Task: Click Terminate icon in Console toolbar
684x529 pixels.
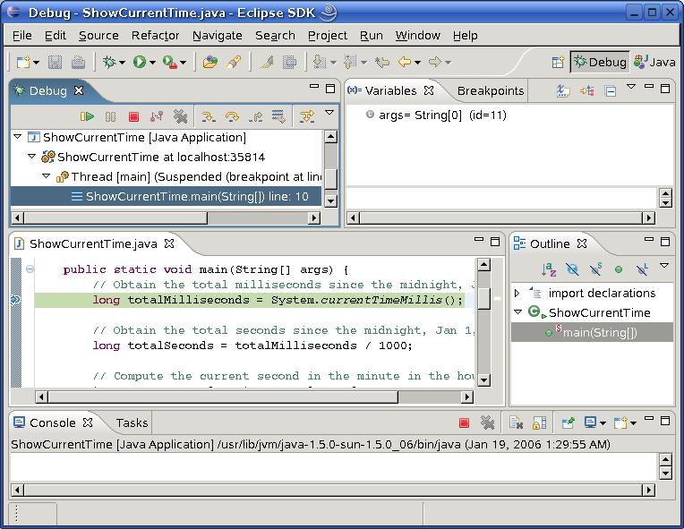Action: (x=464, y=422)
